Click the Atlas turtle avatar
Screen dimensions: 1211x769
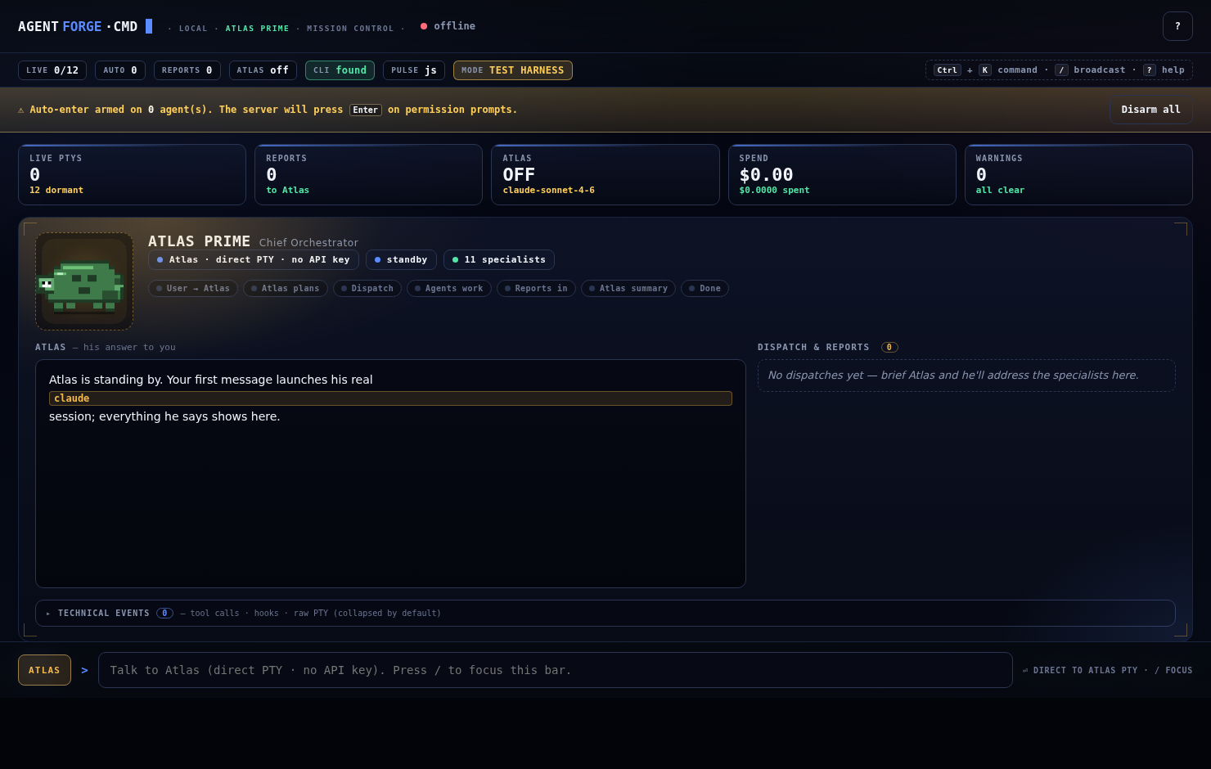[84, 281]
